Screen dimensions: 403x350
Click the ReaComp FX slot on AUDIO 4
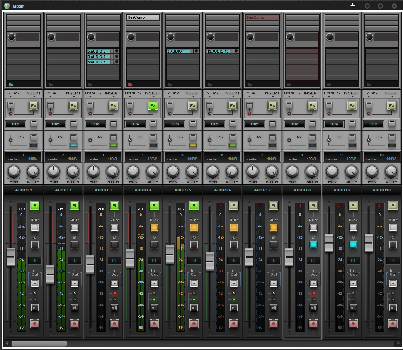143,17
